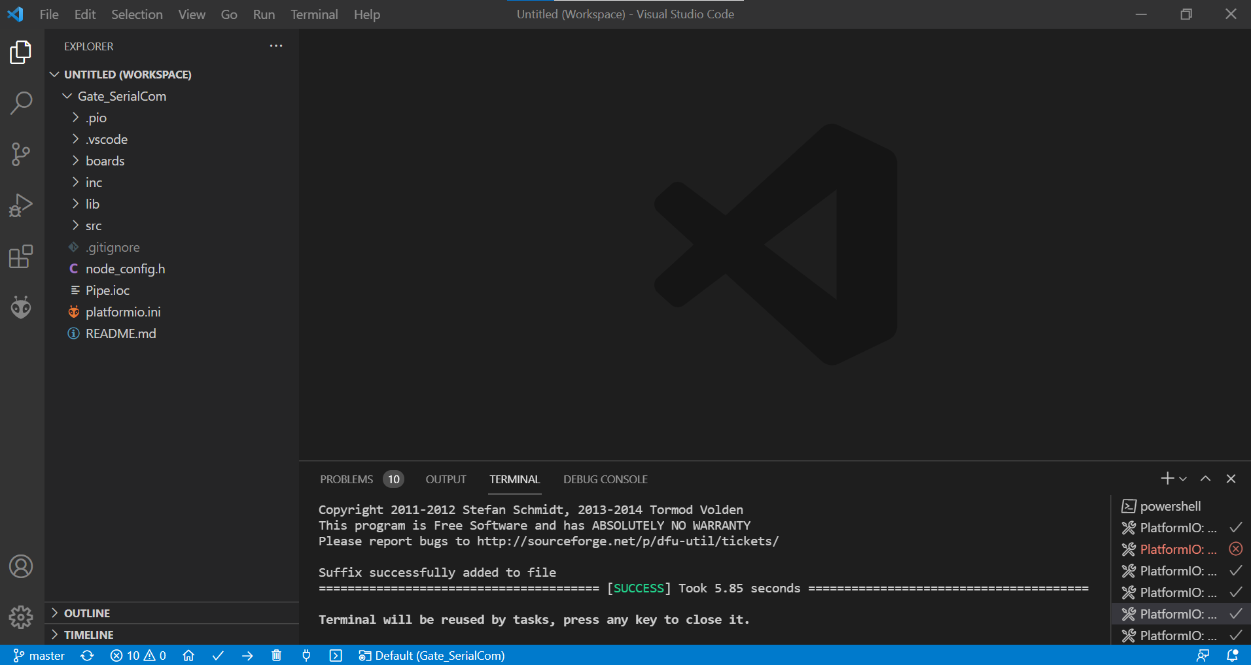The image size is (1251, 665).
Task: Switch to the PROBLEMS tab
Action: tap(346, 479)
